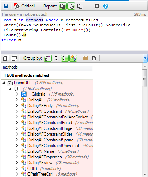This screenshot has height=177, width=148.
Task: Click the brown folder icon
Action: (85, 58)
